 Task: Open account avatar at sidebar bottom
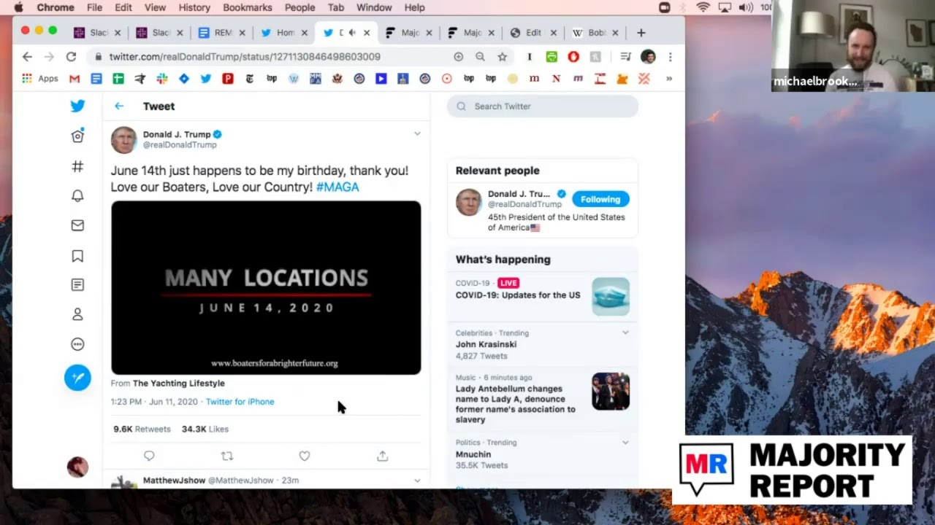tap(77, 467)
